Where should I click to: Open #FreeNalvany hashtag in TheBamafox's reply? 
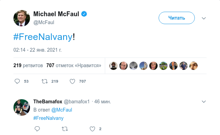[x=48, y=118]
